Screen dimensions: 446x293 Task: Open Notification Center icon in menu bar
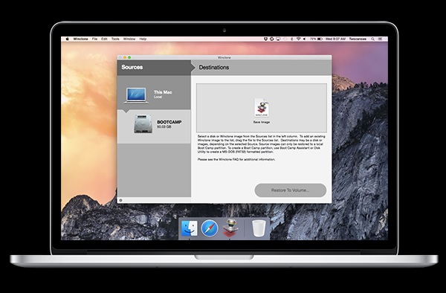click(380, 39)
